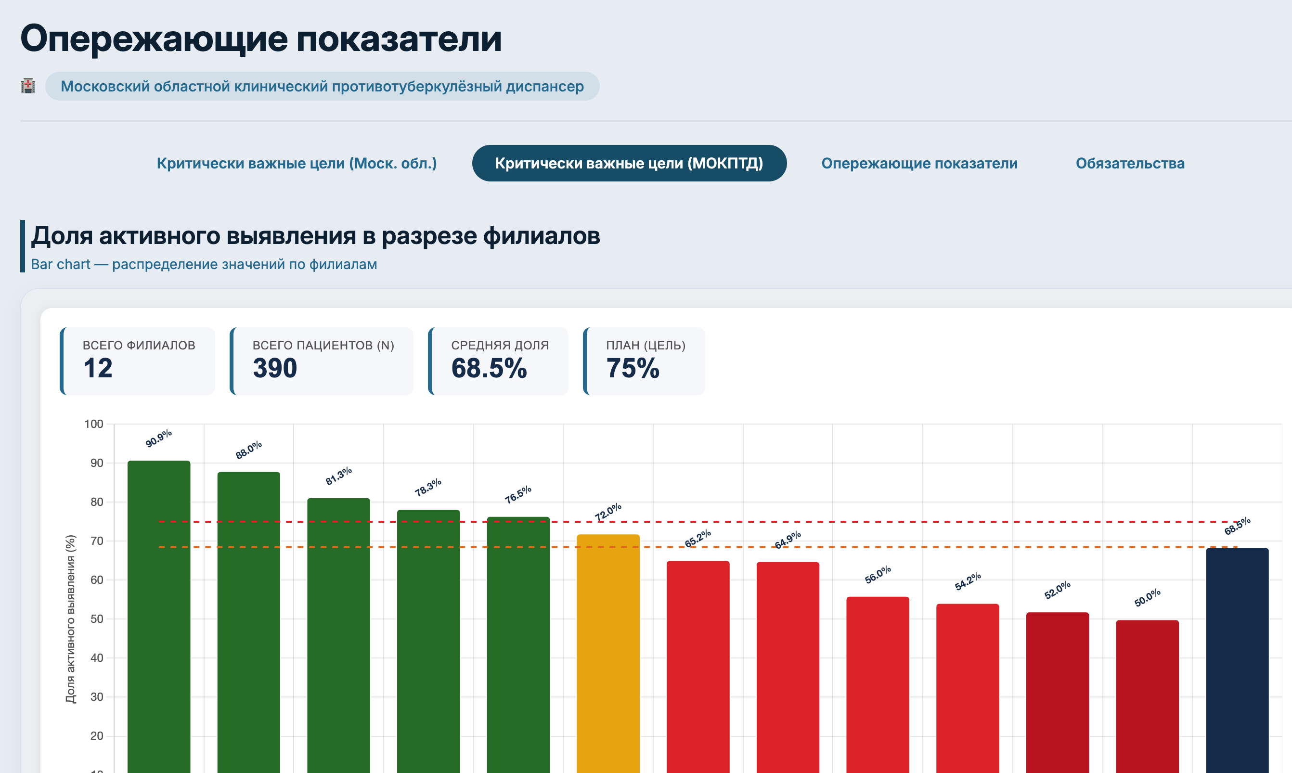Click the Всего пациентов (N) 390 card

tap(322, 361)
